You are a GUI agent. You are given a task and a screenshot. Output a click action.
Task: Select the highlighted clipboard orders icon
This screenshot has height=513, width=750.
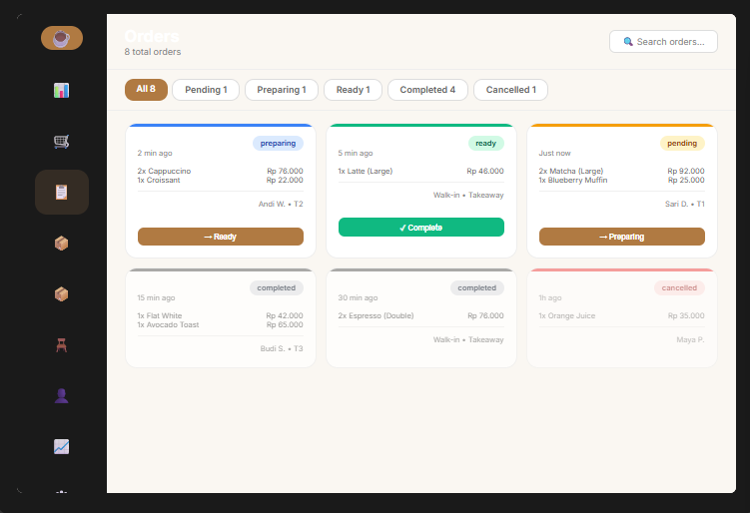pyautogui.click(x=62, y=193)
